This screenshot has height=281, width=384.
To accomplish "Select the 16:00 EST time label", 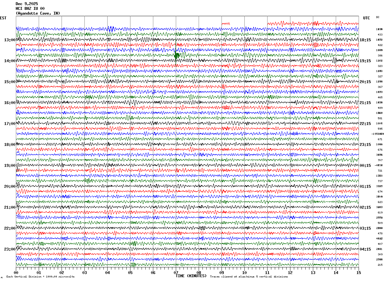I will click(x=10, y=103).
